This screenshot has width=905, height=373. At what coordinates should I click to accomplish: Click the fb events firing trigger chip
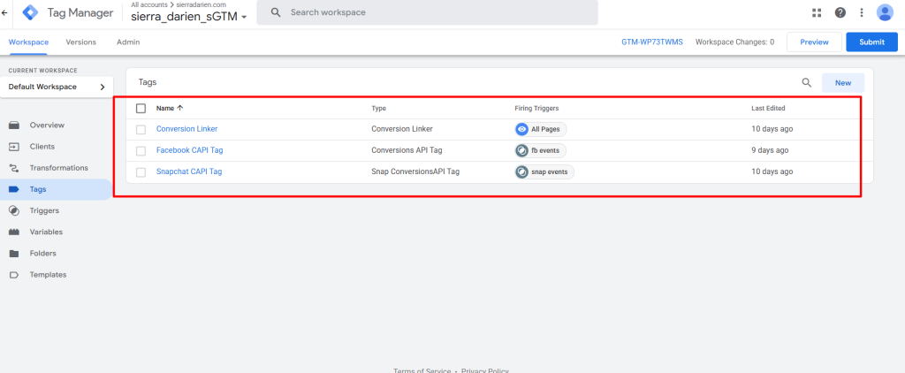point(540,150)
